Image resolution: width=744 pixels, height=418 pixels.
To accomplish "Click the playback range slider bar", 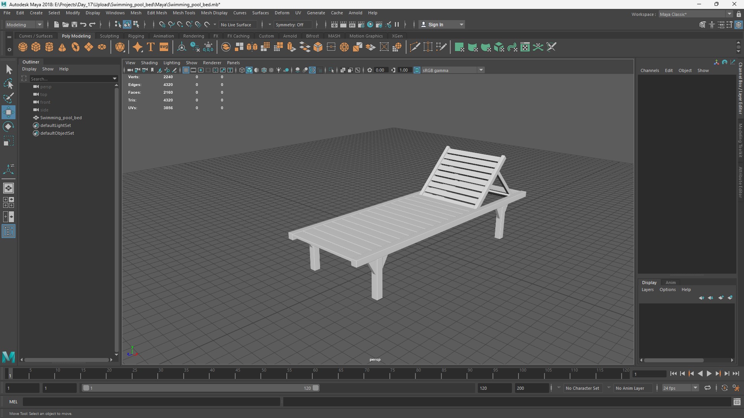I will click(x=201, y=388).
